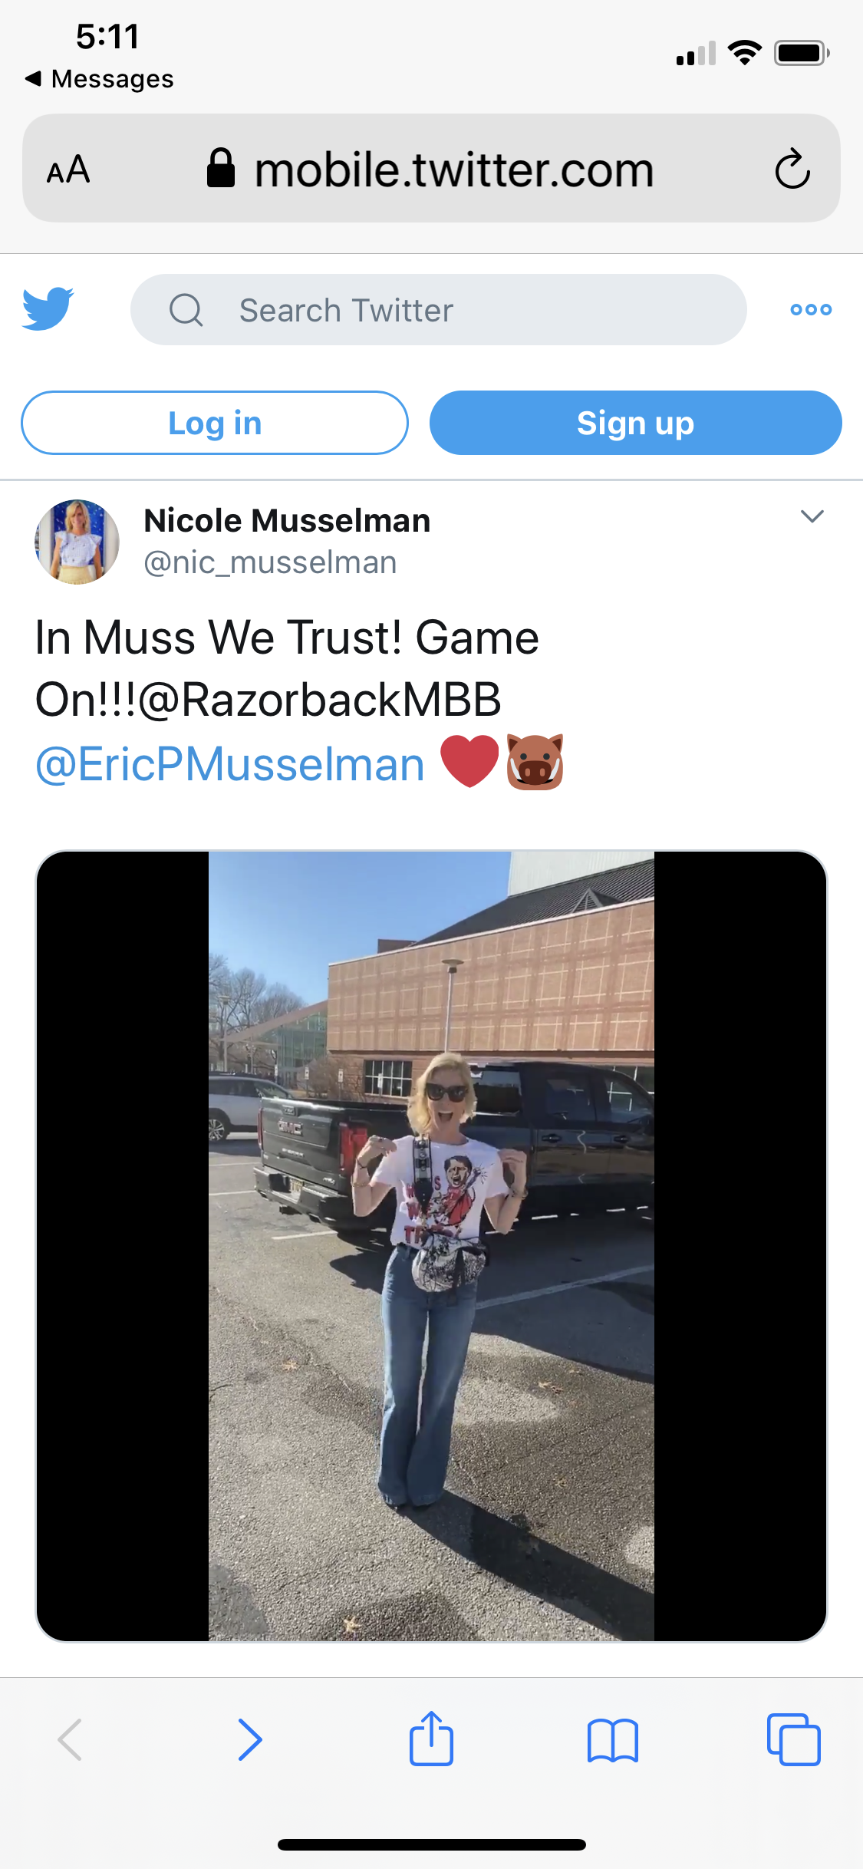Click the Log in button
Screen dimensions: 863x1869
215,423
